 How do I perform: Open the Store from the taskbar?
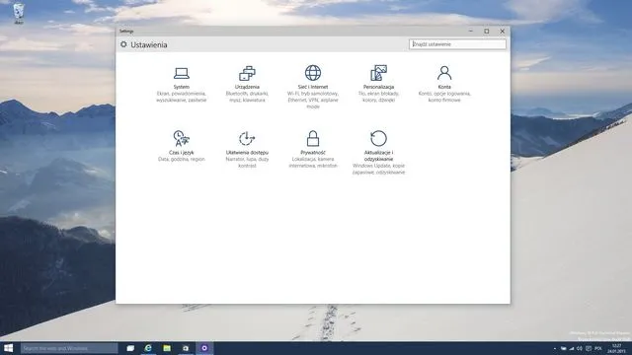[x=186, y=348]
